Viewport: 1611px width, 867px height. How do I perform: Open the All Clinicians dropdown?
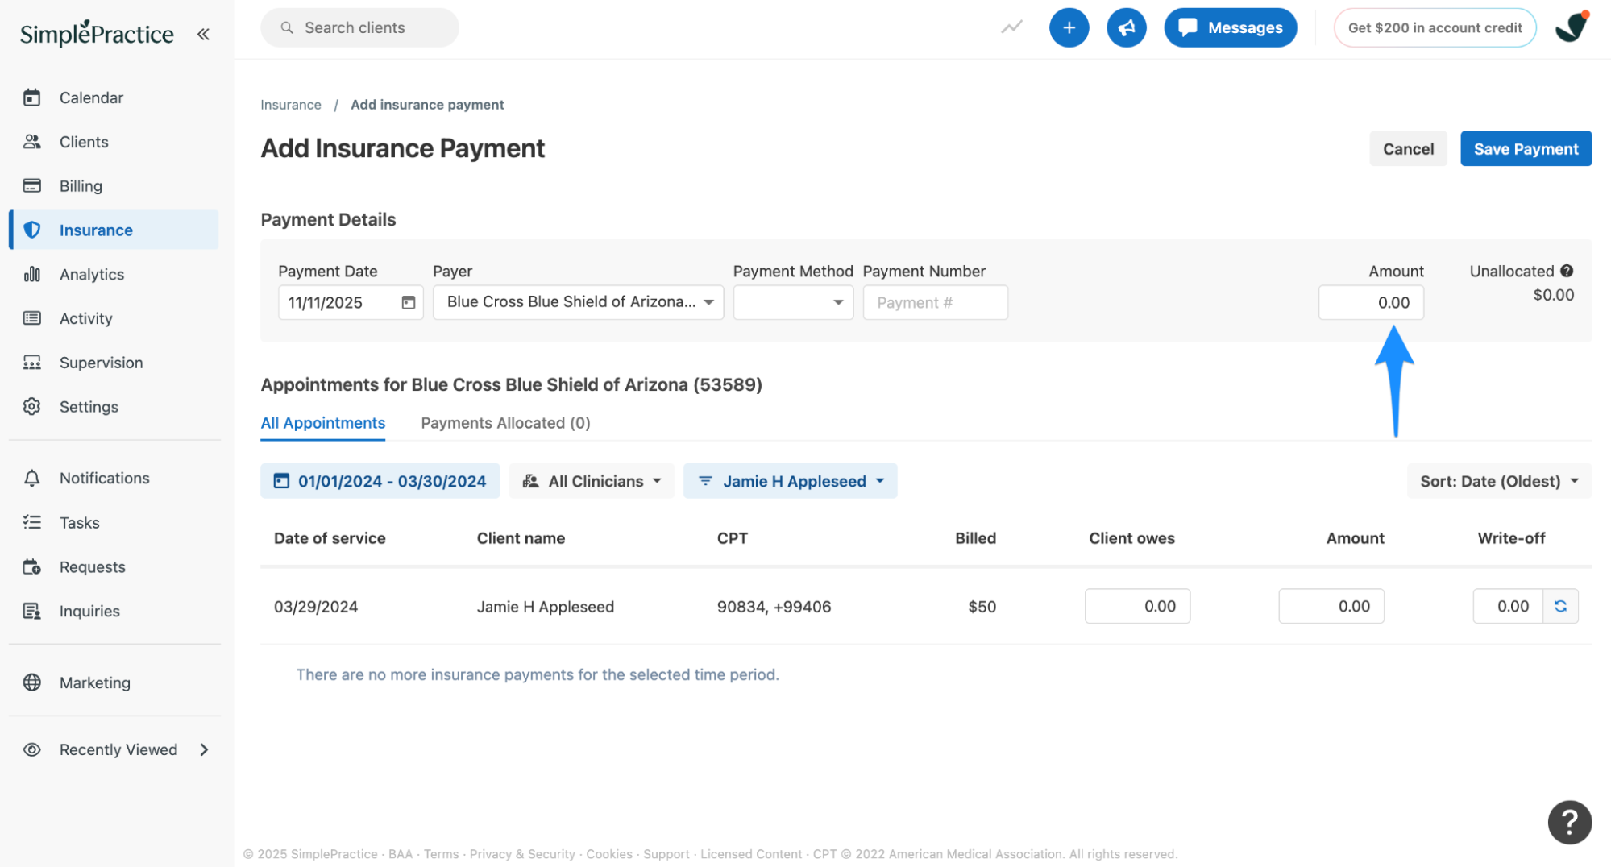[x=592, y=481]
